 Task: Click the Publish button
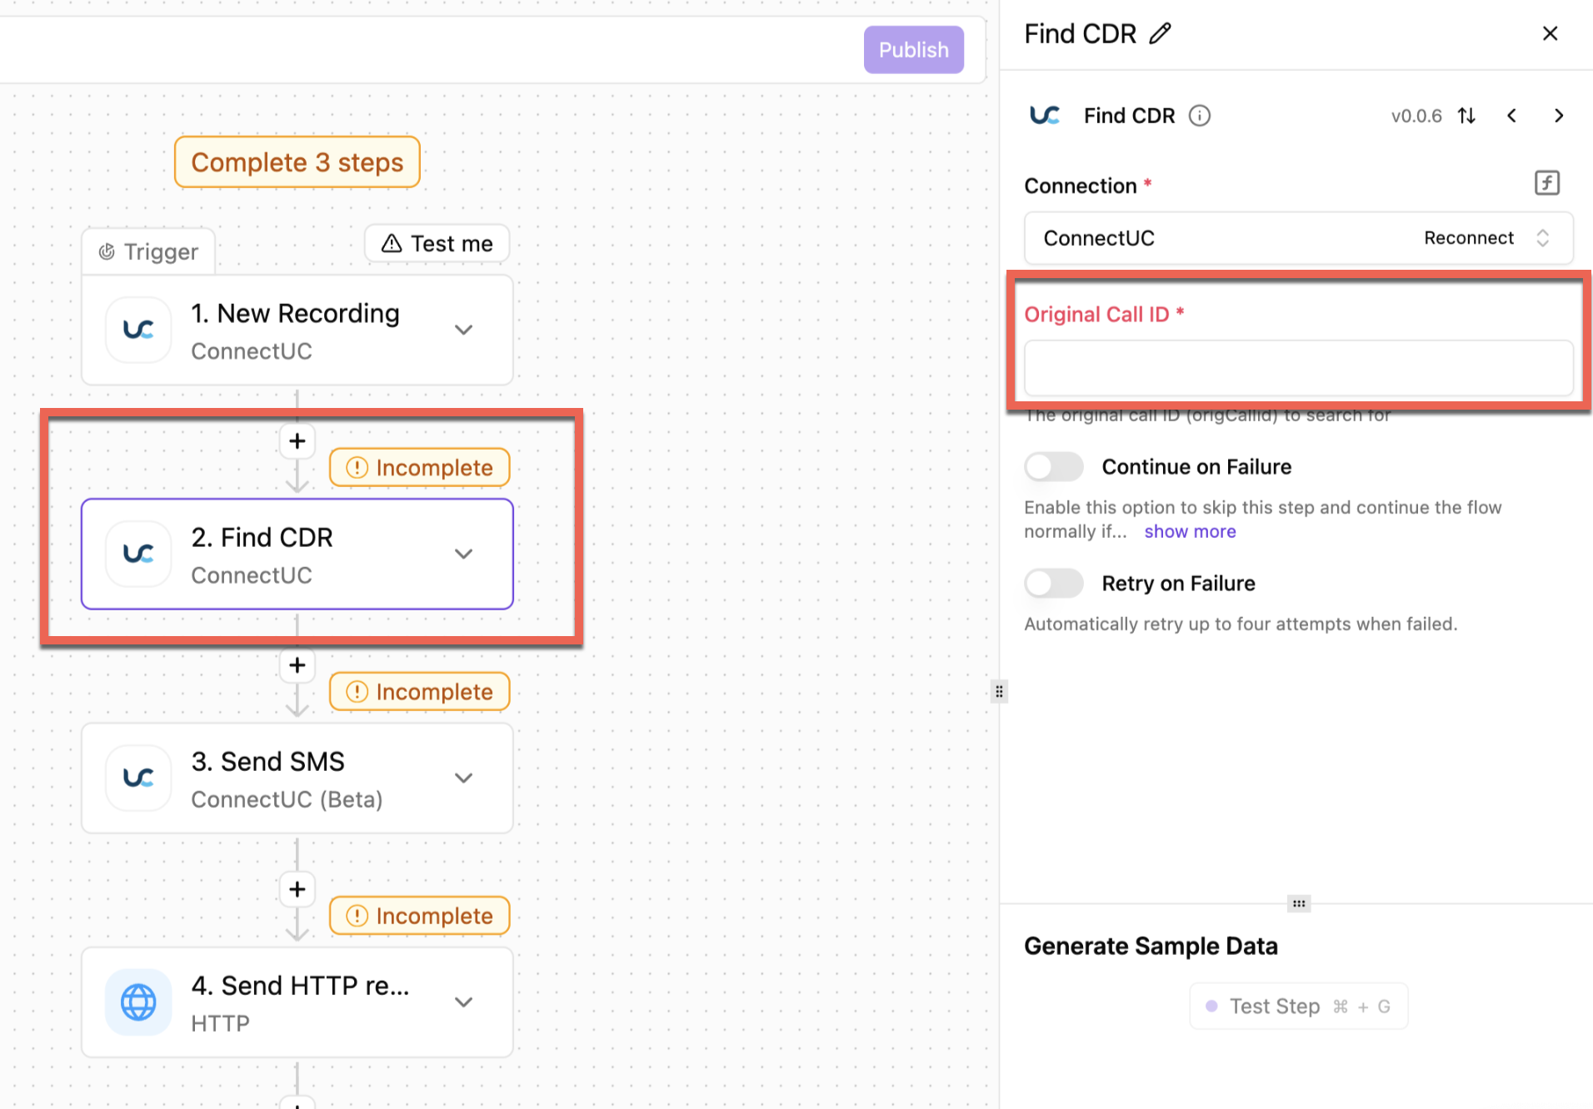click(913, 50)
